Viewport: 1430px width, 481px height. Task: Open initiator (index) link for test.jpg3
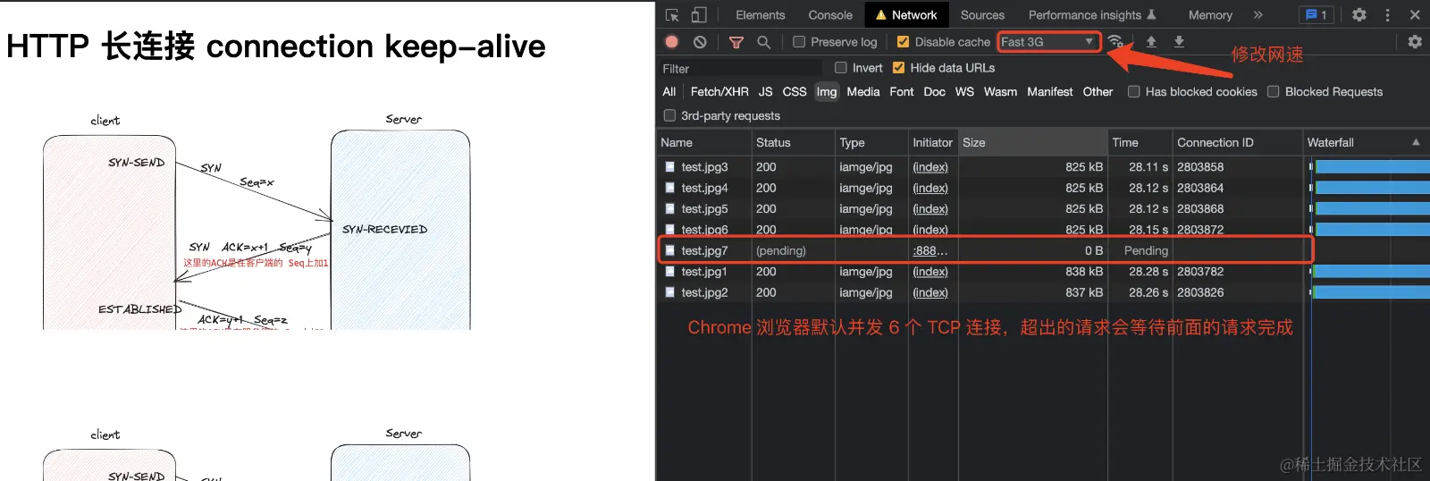[x=930, y=167]
